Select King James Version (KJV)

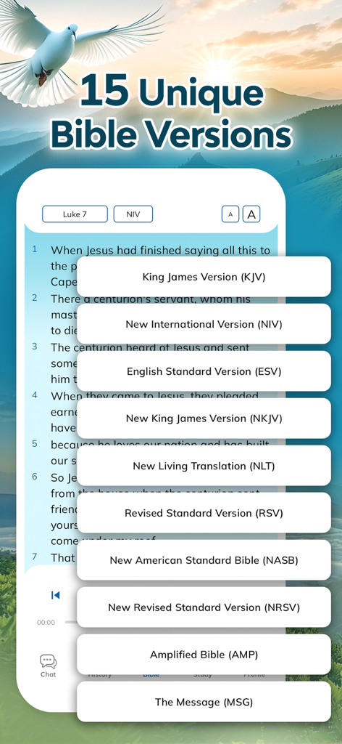click(204, 277)
